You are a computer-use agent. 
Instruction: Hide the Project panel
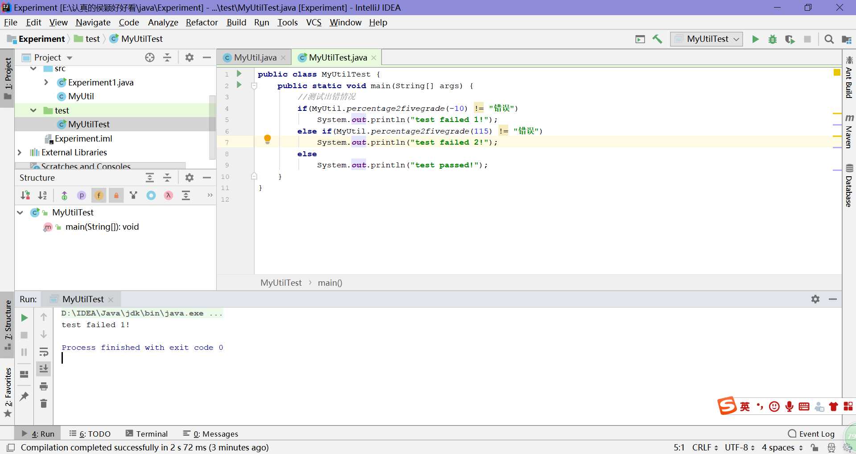coord(207,57)
